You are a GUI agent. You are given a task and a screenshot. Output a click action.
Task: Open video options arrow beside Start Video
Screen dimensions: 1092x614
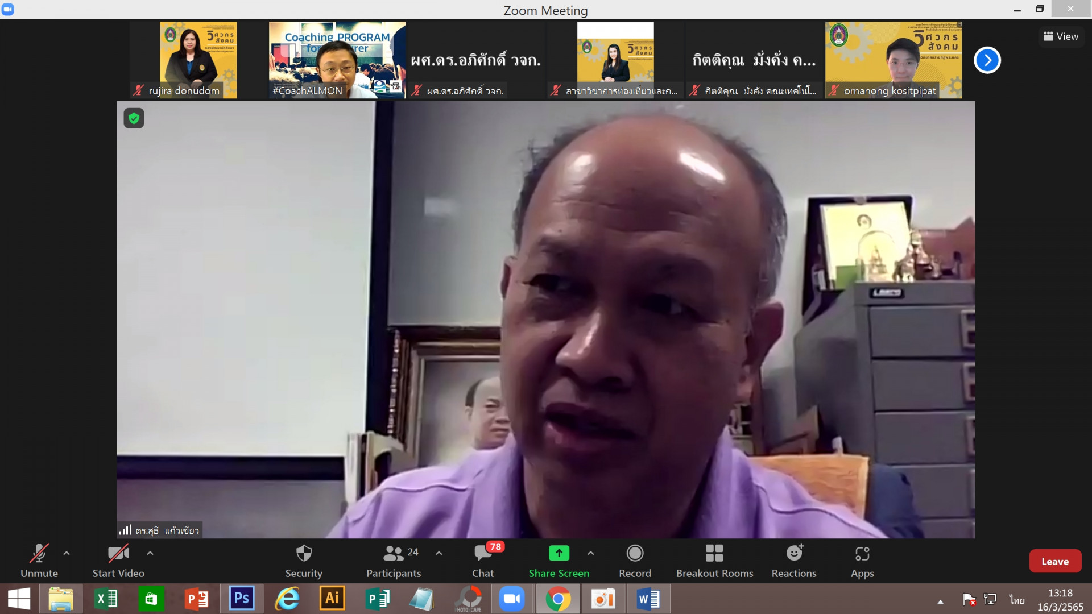click(150, 553)
